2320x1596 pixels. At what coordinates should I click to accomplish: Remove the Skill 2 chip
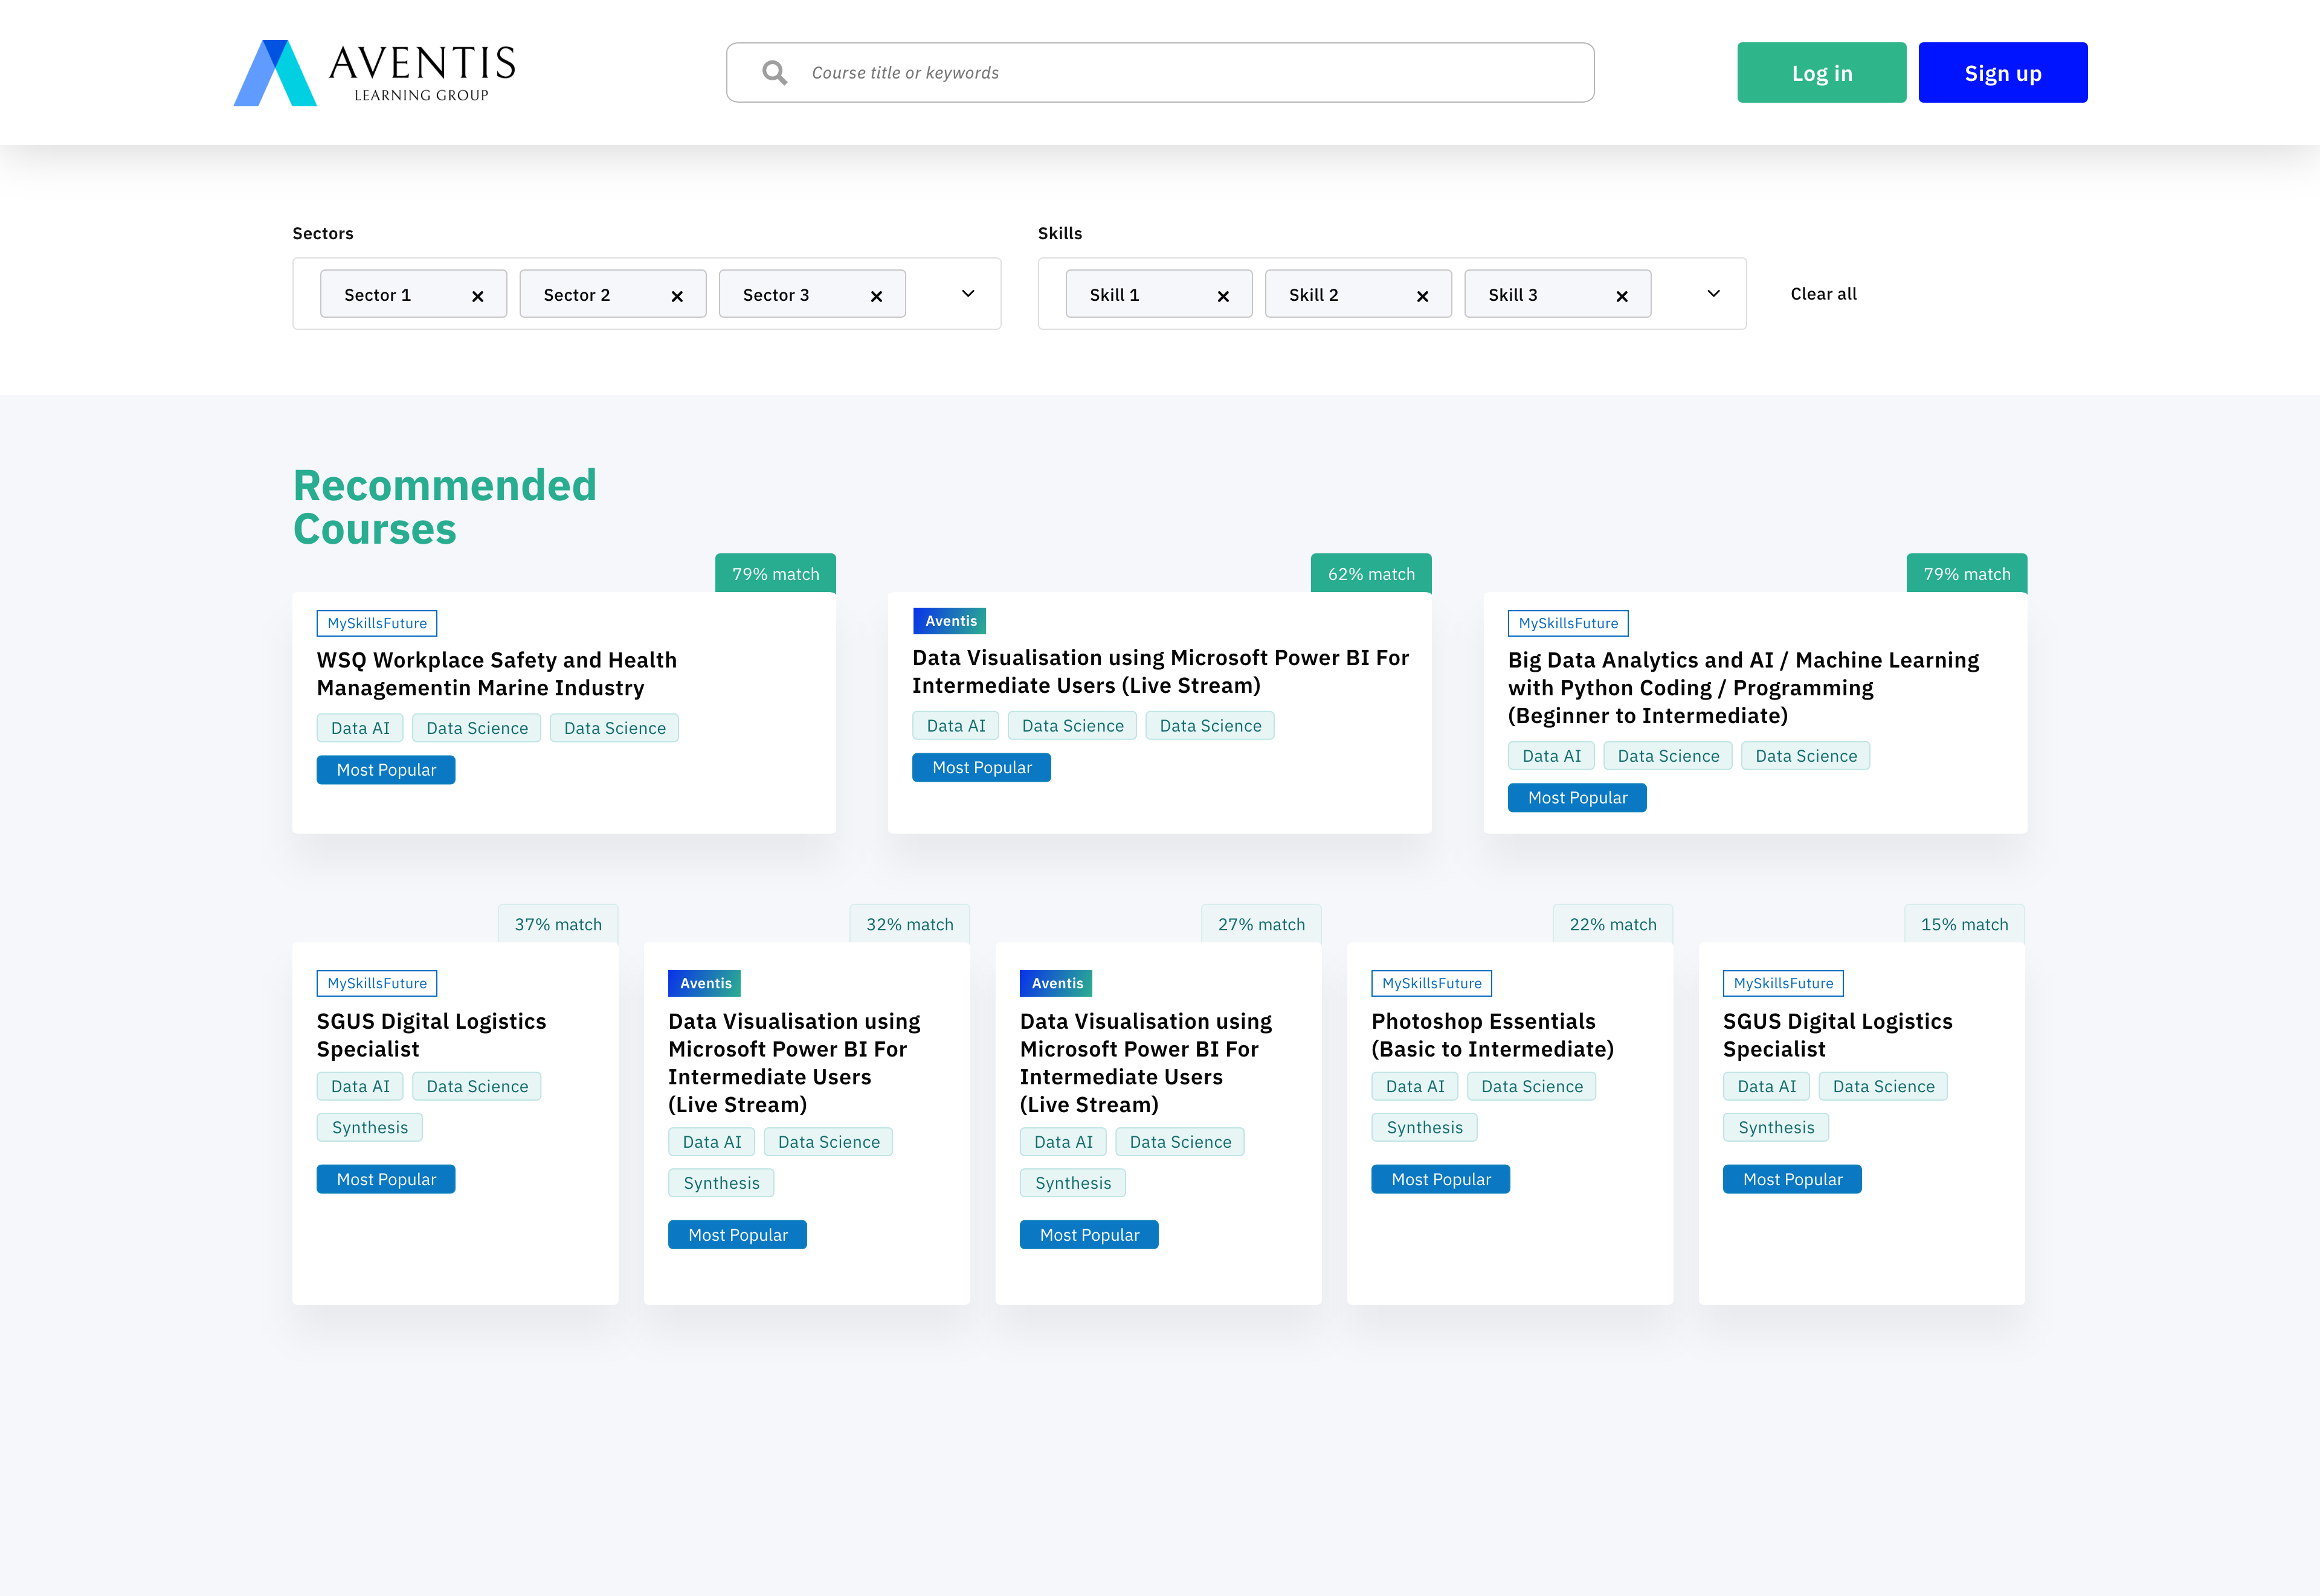(1422, 296)
